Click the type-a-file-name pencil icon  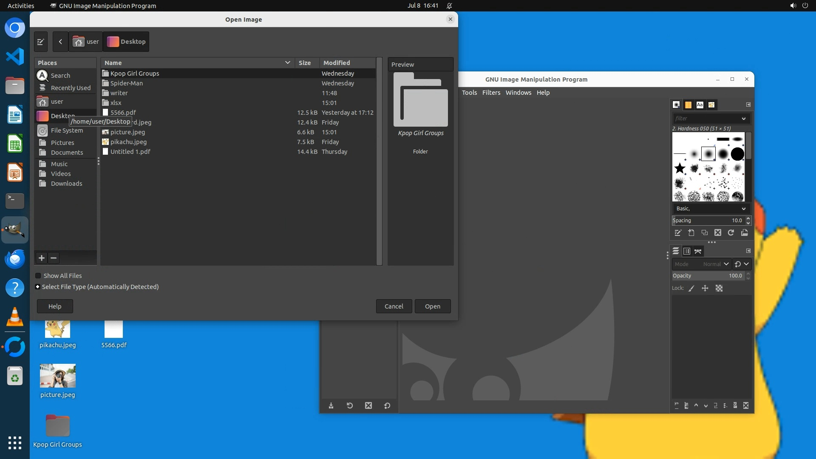pyautogui.click(x=41, y=42)
